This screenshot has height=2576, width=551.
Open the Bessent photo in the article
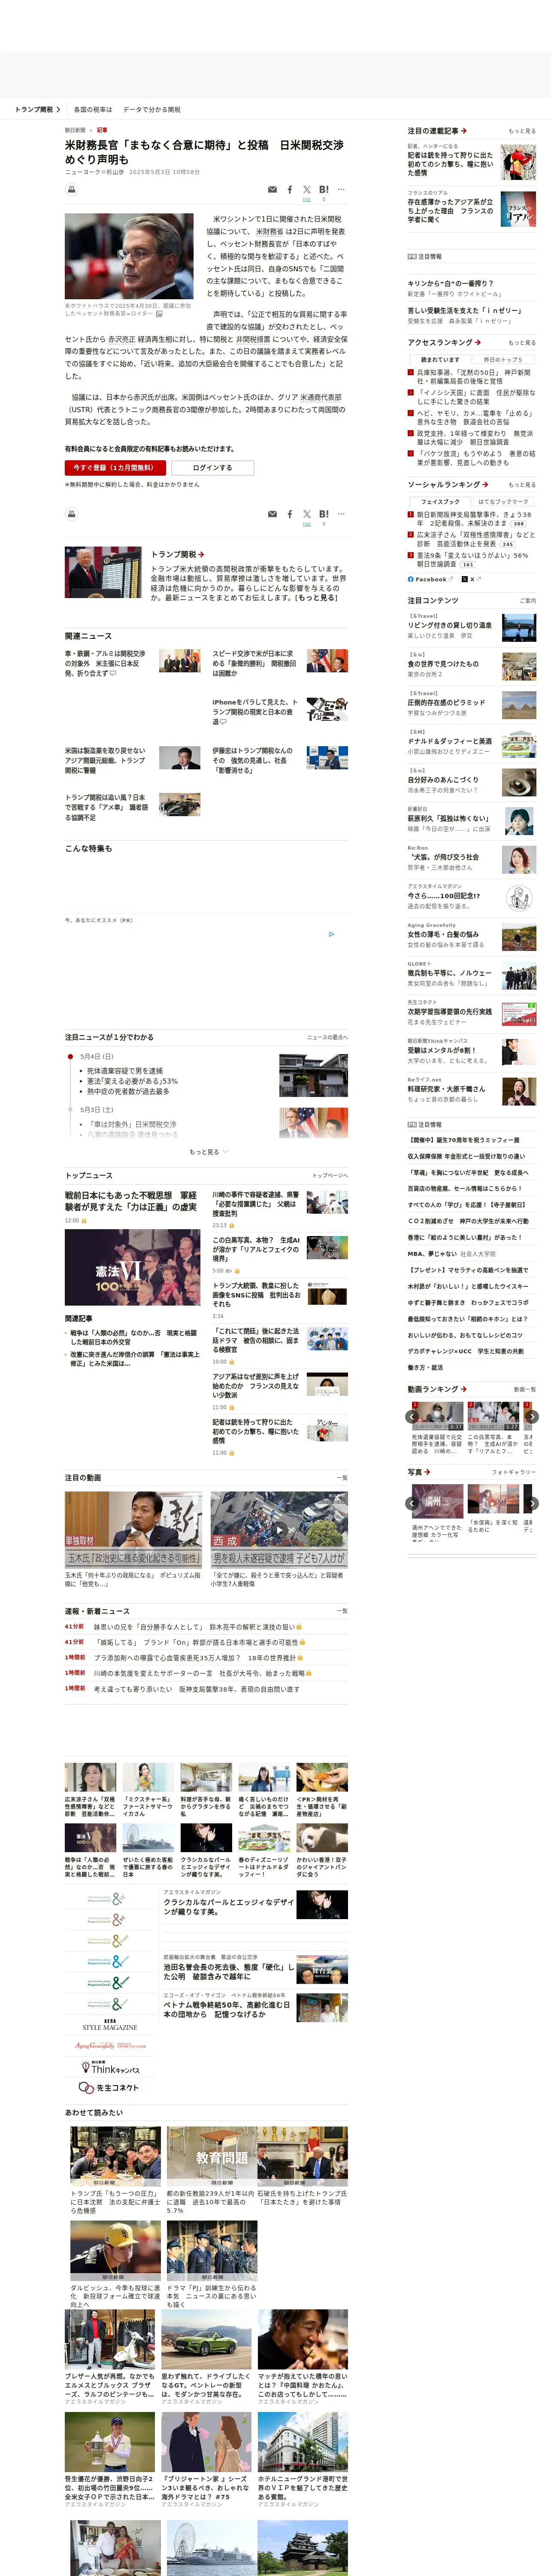tap(129, 256)
